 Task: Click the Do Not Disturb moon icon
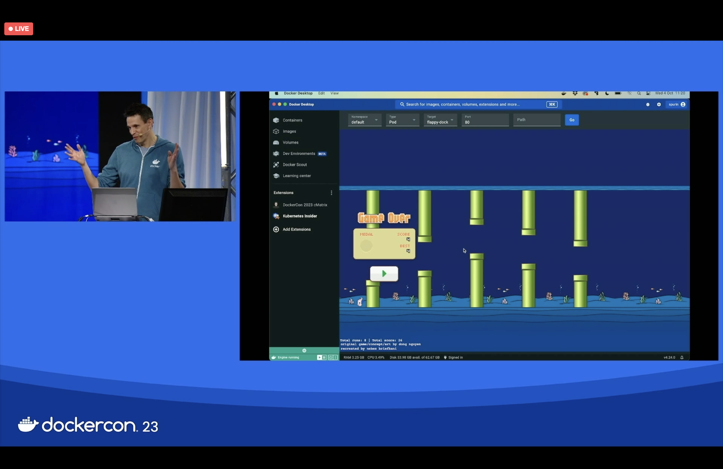[x=607, y=93]
